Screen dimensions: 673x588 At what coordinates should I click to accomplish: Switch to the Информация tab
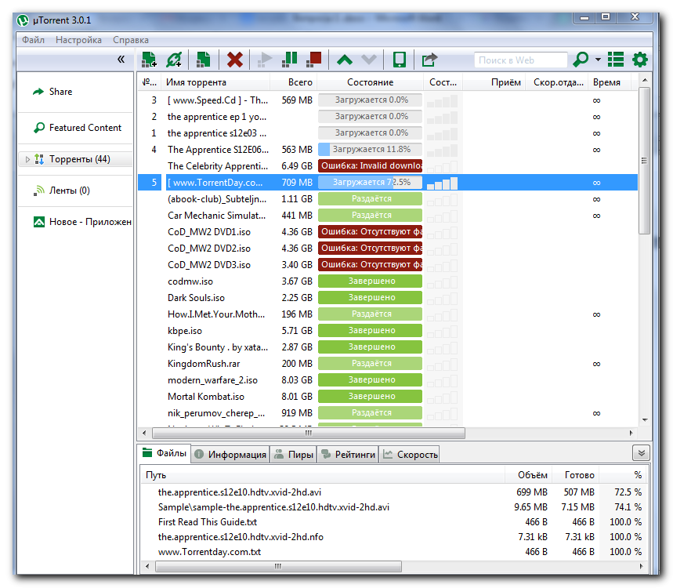tap(230, 455)
